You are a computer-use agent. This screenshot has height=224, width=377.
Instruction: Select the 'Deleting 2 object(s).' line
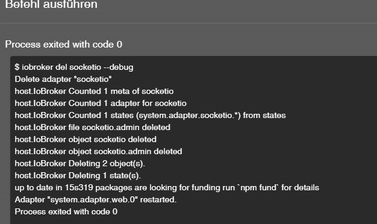point(80,163)
